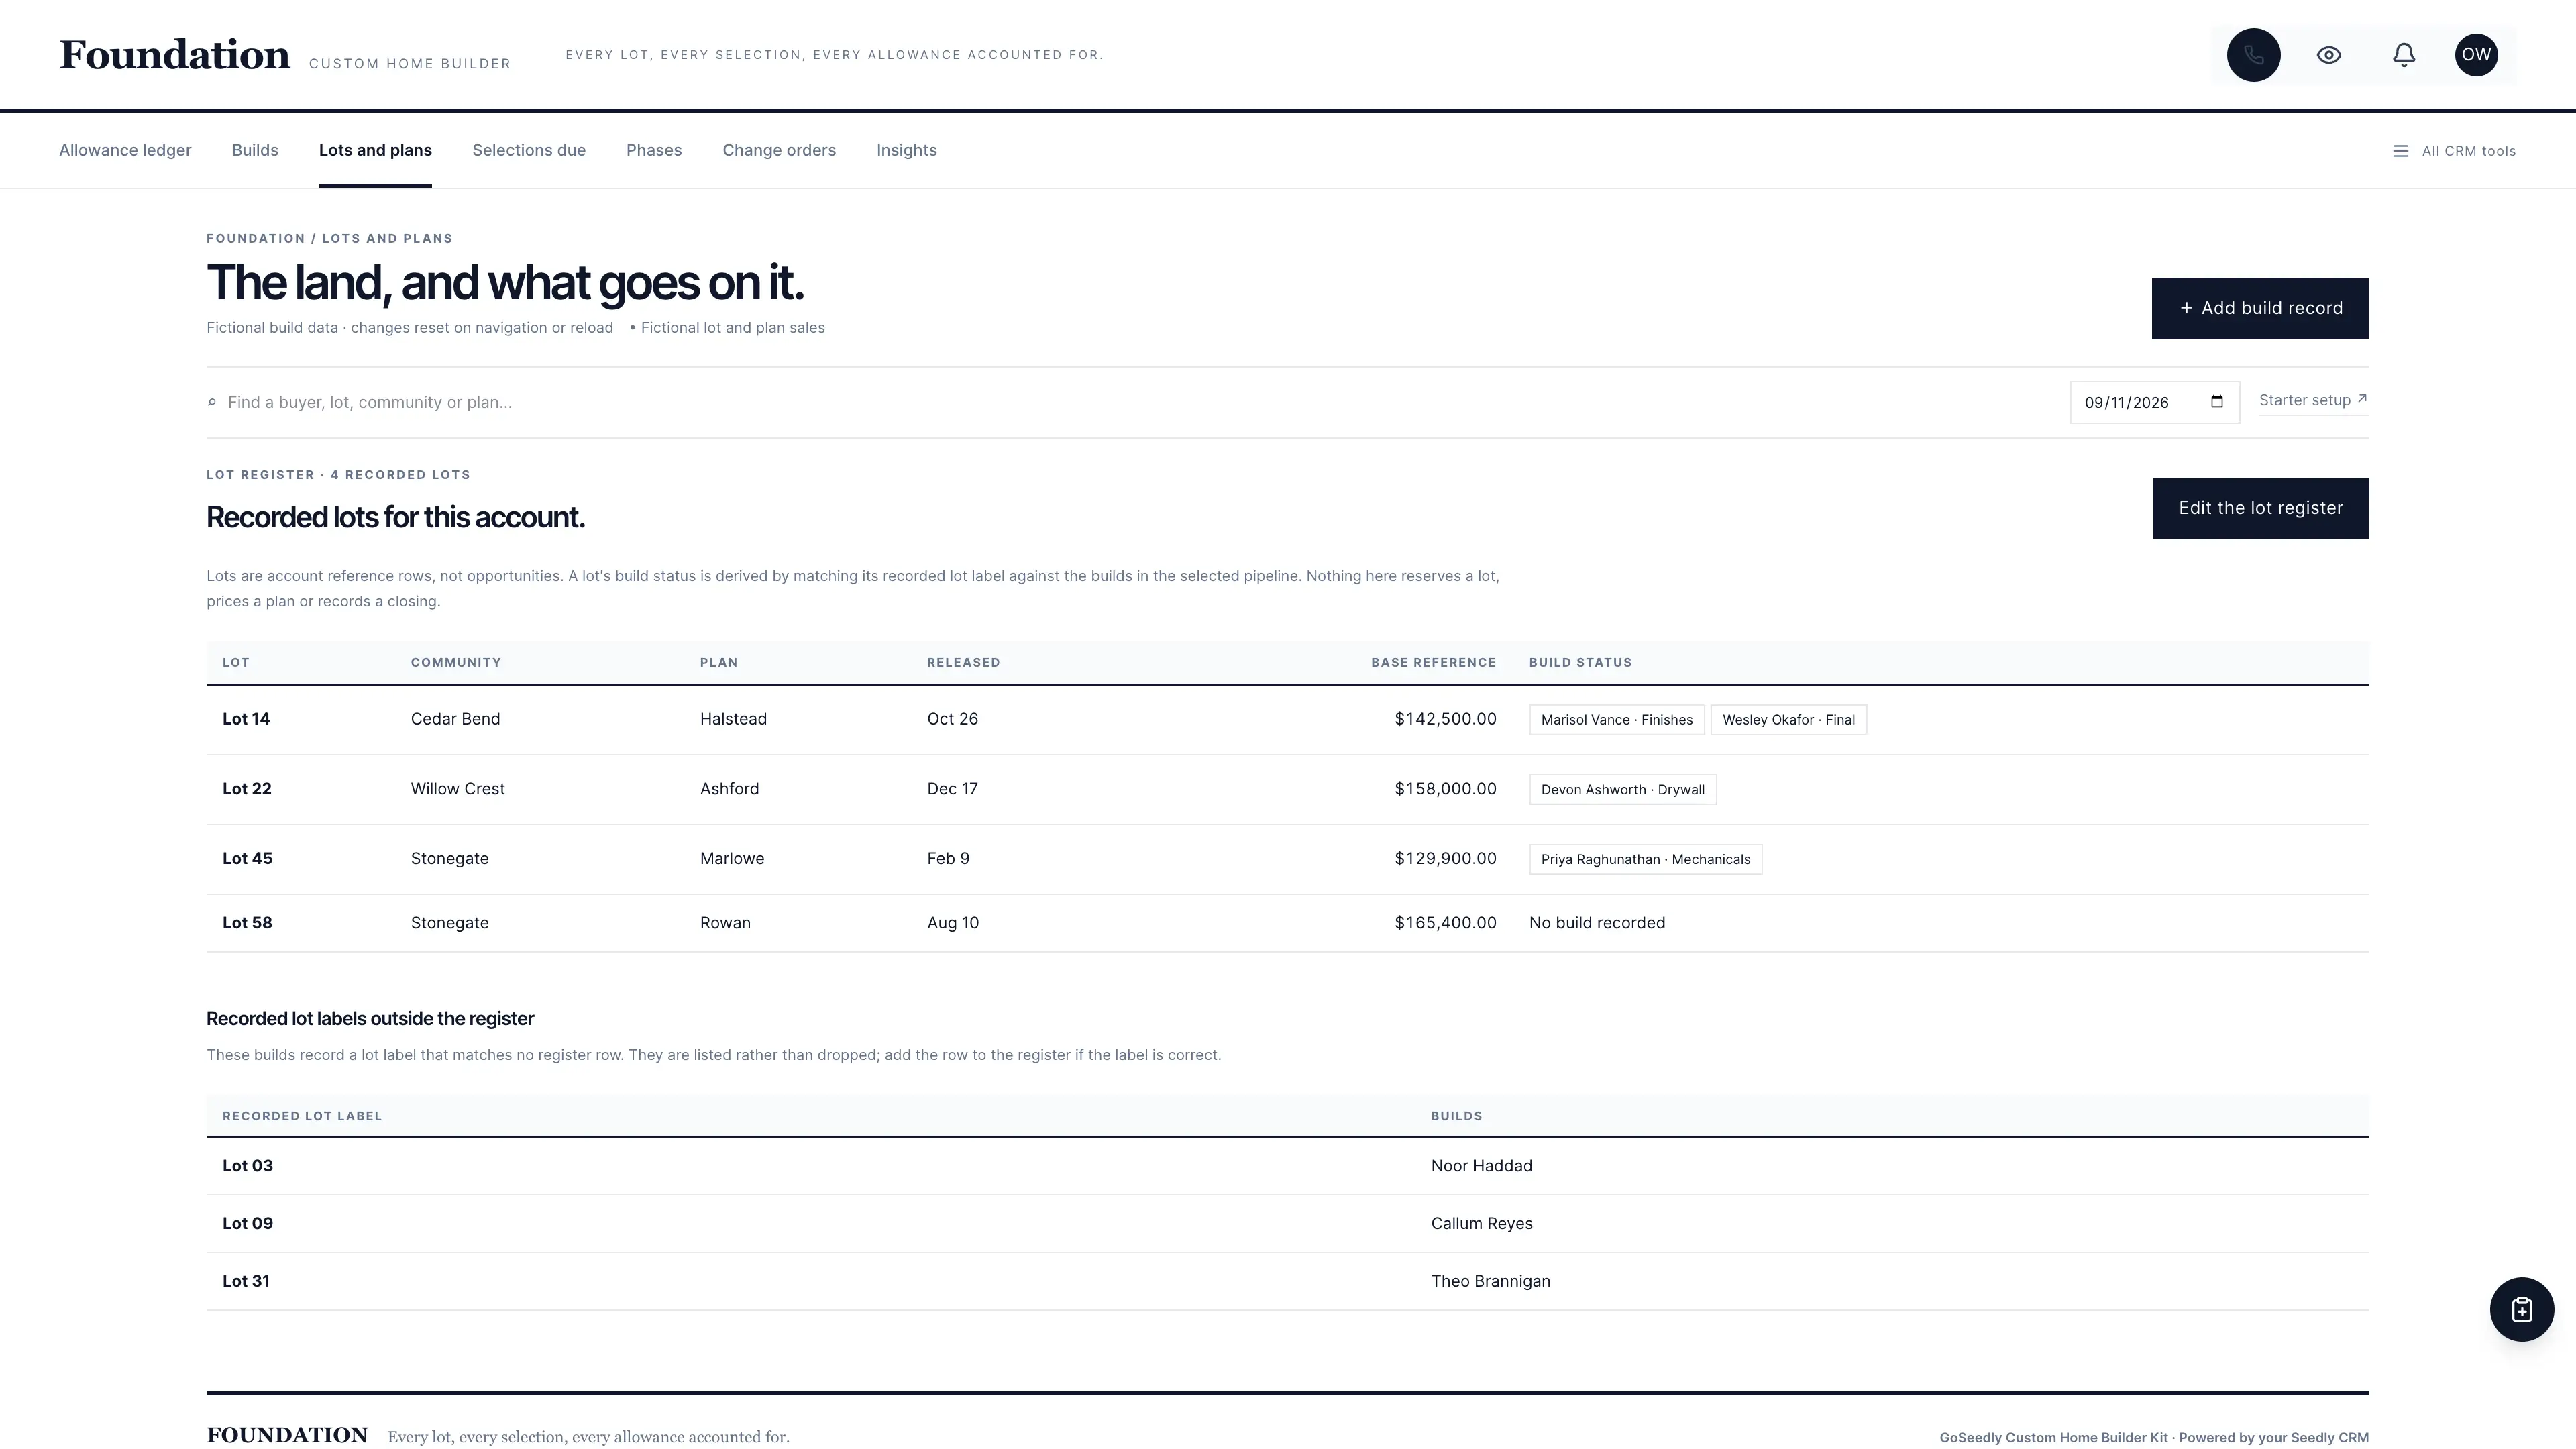Click the floating clipboard button

point(2521,1309)
